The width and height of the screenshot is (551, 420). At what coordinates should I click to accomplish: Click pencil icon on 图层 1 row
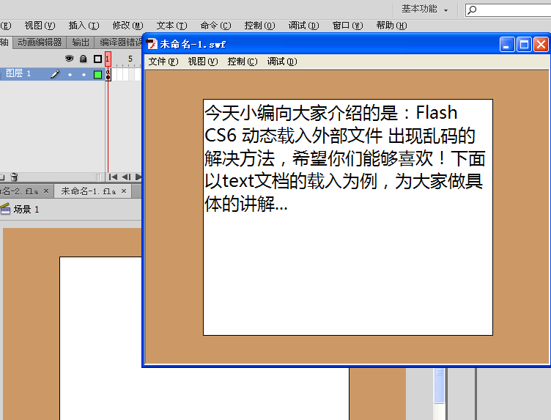tap(55, 74)
